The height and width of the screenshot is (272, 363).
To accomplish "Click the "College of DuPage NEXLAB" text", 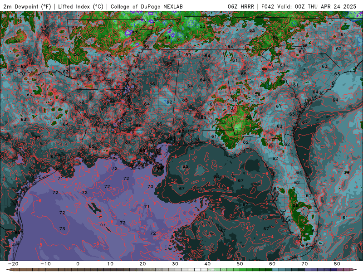I will click(147, 6).
